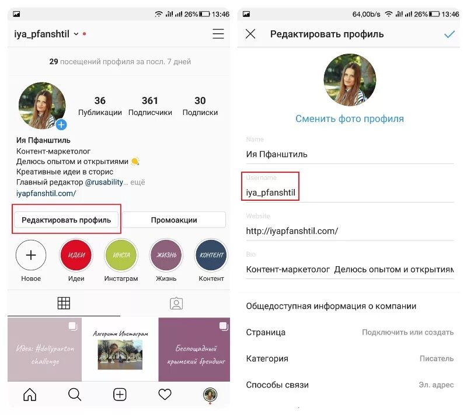The width and height of the screenshot is (467, 415).
Task: Switch to the tagged photos tab
Action: (x=176, y=304)
